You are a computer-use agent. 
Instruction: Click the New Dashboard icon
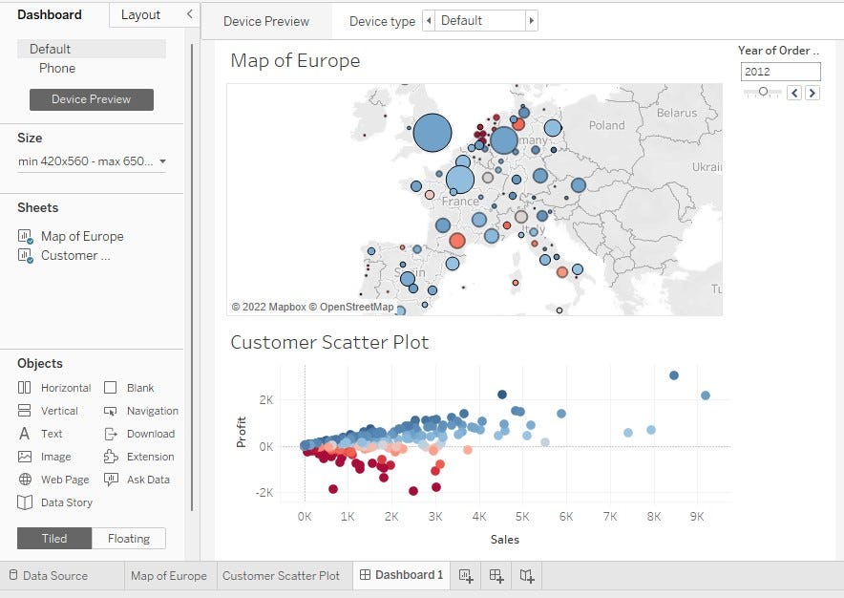pos(496,575)
